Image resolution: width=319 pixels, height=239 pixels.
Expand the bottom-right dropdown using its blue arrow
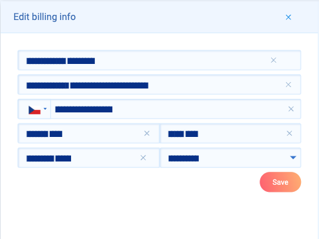[x=293, y=158]
